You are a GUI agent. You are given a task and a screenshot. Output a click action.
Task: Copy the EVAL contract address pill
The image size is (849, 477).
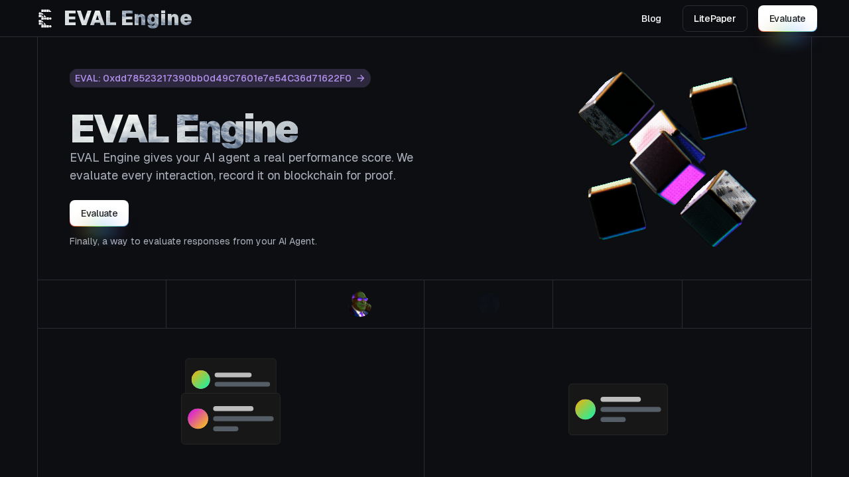click(x=220, y=78)
